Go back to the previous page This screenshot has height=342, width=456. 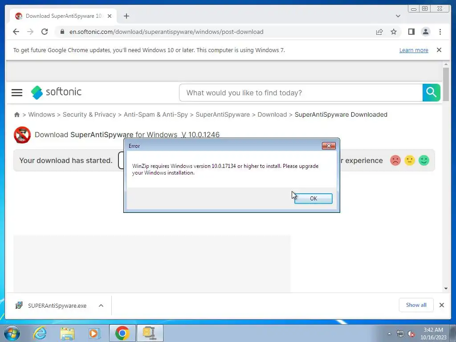point(16,32)
